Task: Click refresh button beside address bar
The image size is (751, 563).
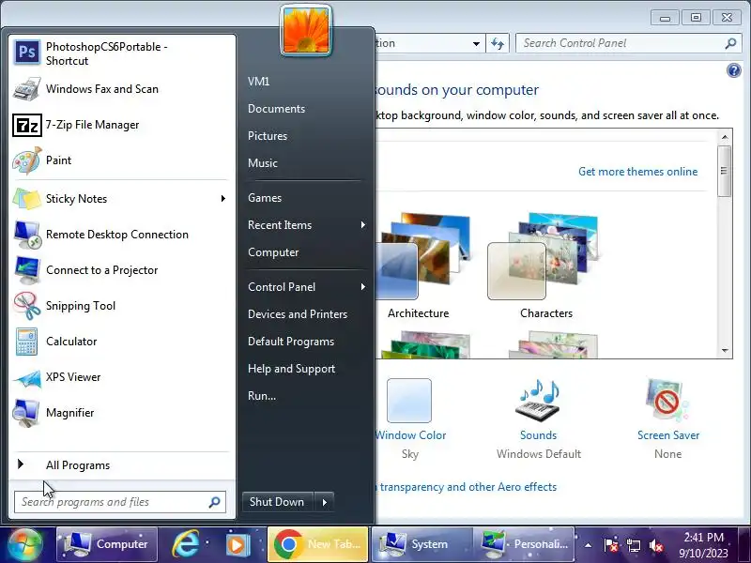Action: [x=498, y=43]
